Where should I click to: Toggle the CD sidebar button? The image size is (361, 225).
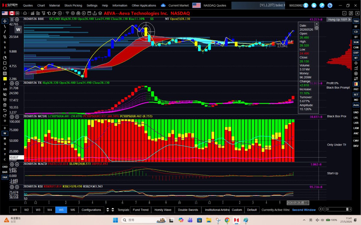(x=356, y=32)
